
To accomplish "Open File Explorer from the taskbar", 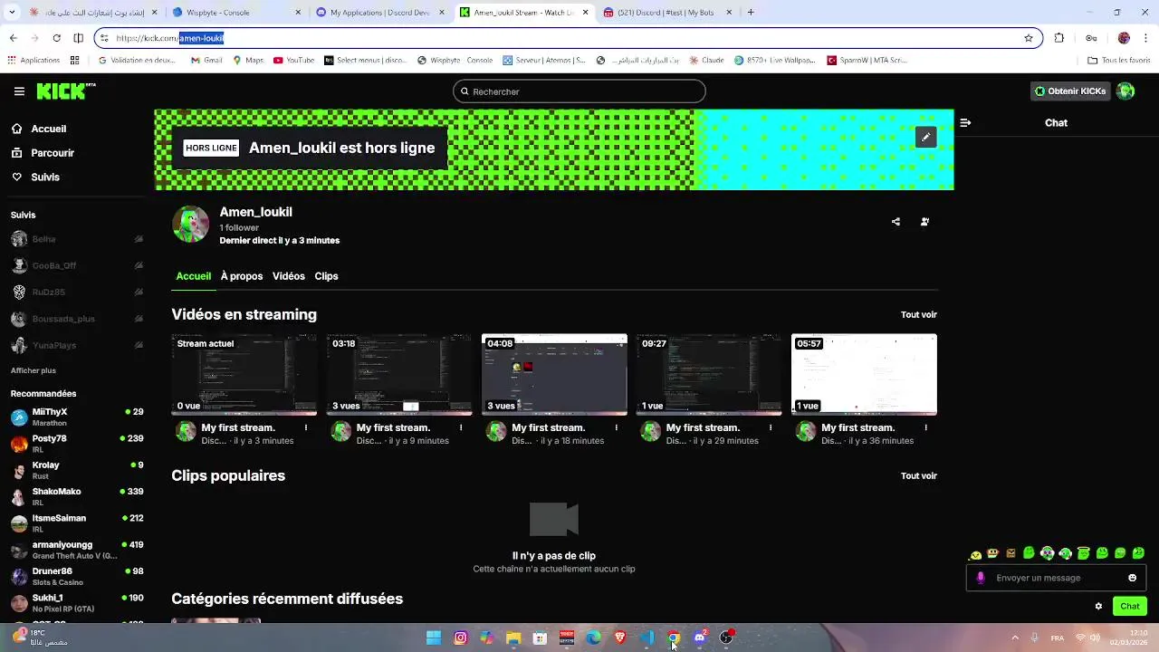I will (x=513, y=638).
